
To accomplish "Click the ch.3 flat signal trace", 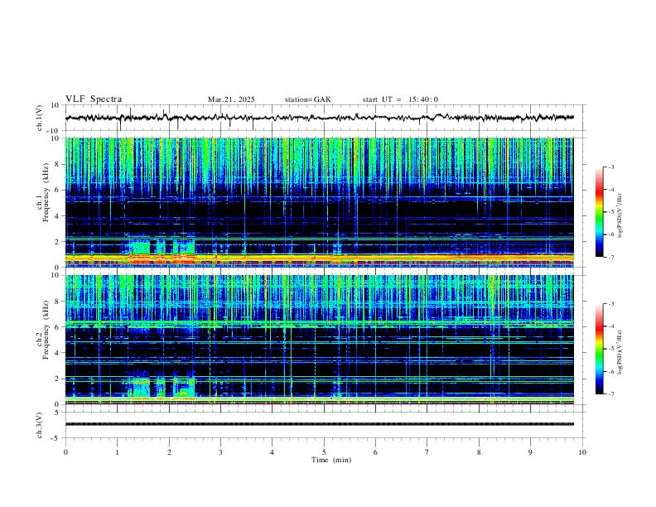I will click(x=320, y=424).
